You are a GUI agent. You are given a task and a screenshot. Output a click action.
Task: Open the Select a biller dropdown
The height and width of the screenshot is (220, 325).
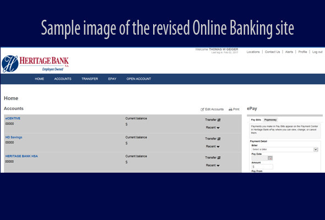[285, 150]
